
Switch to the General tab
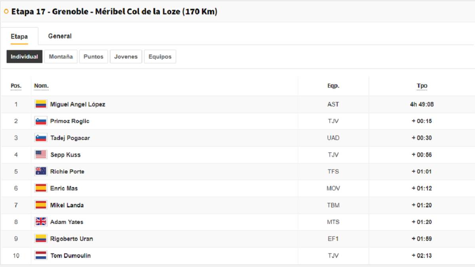click(60, 36)
